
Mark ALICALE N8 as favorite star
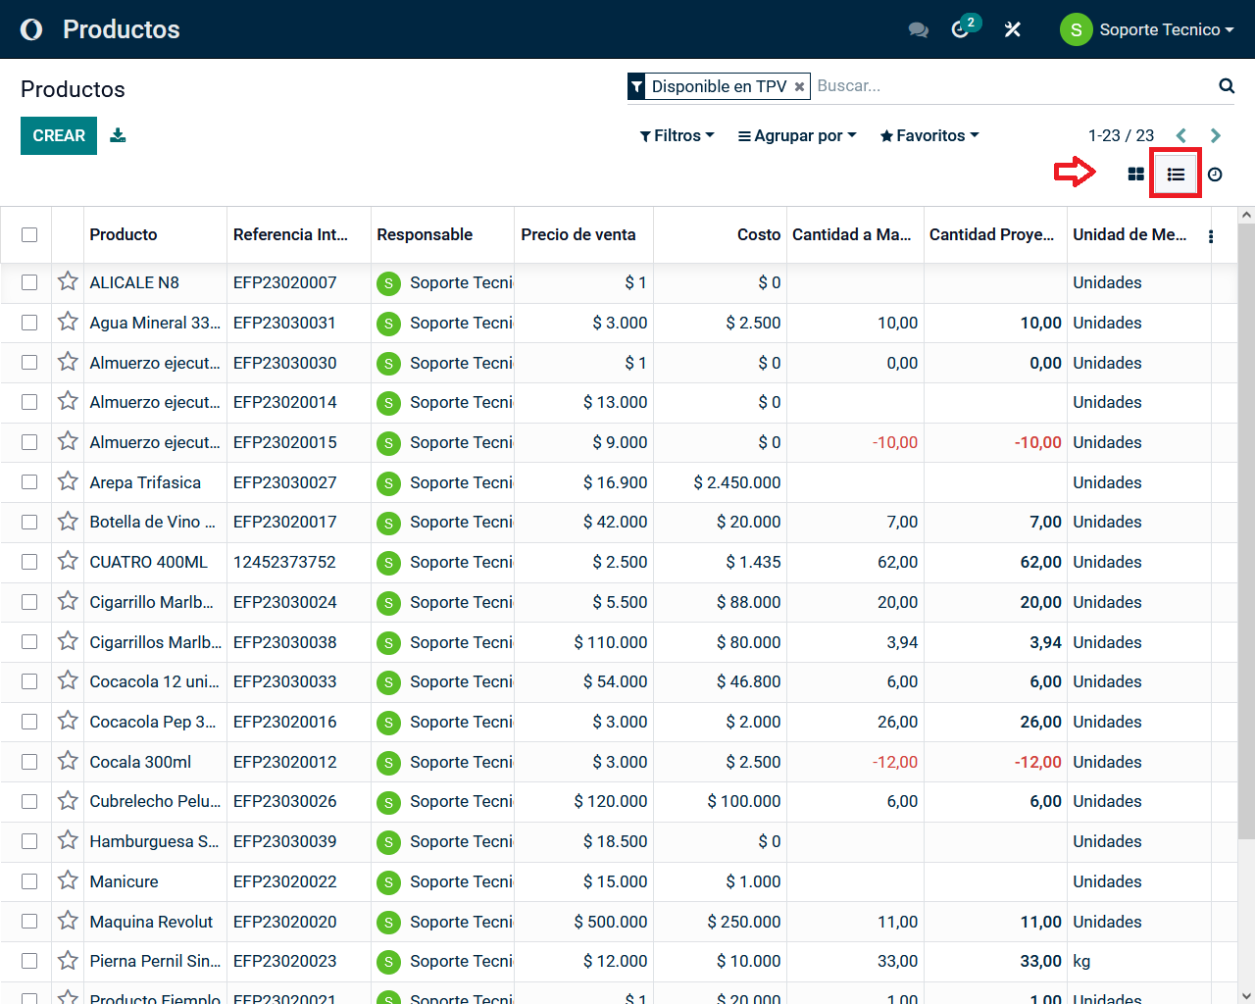[68, 282]
